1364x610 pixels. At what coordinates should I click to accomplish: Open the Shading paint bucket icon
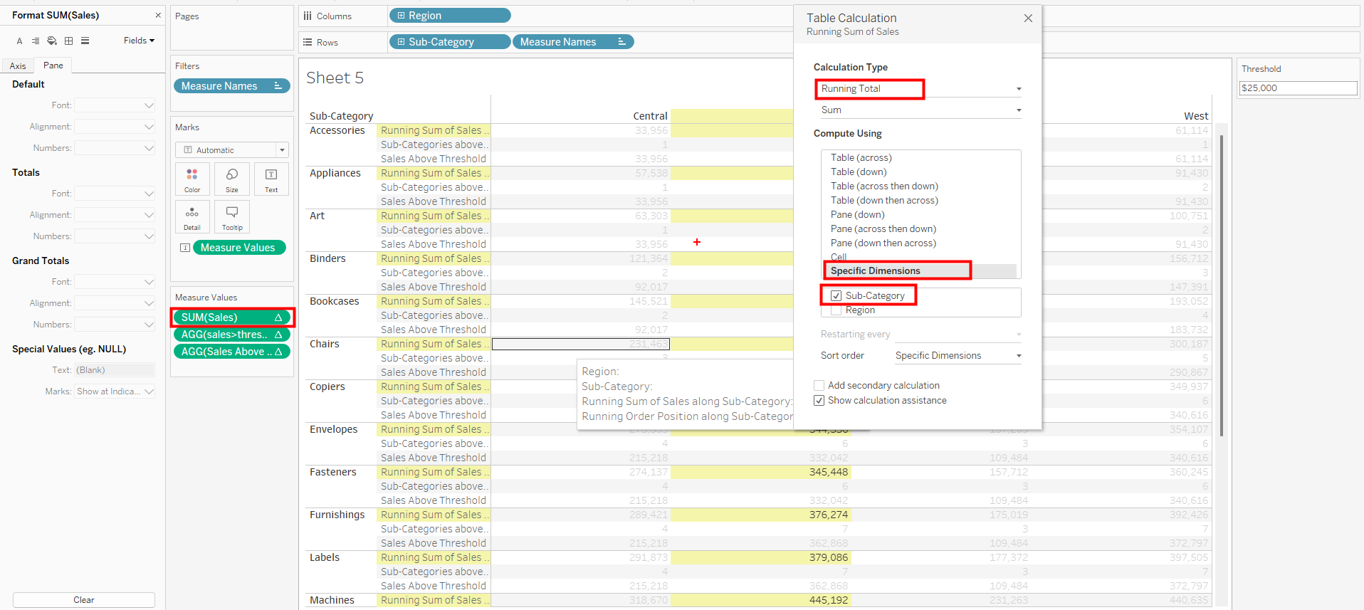point(52,41)
